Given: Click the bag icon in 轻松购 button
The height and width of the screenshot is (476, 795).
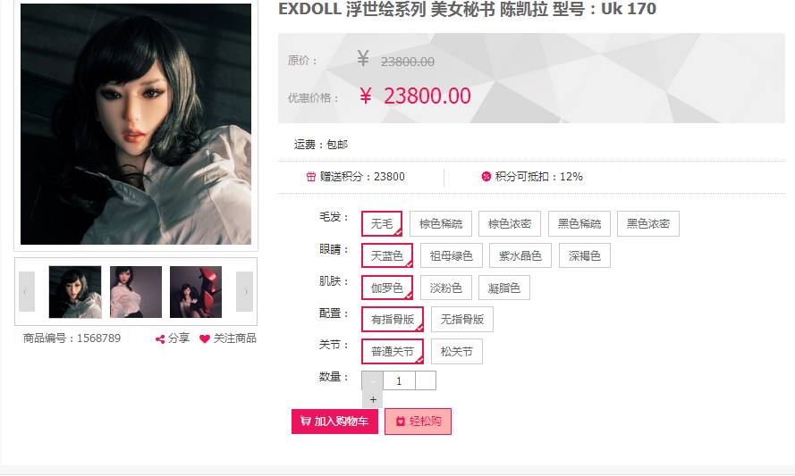Looking at the screenshot, I should tap(400, 421).
